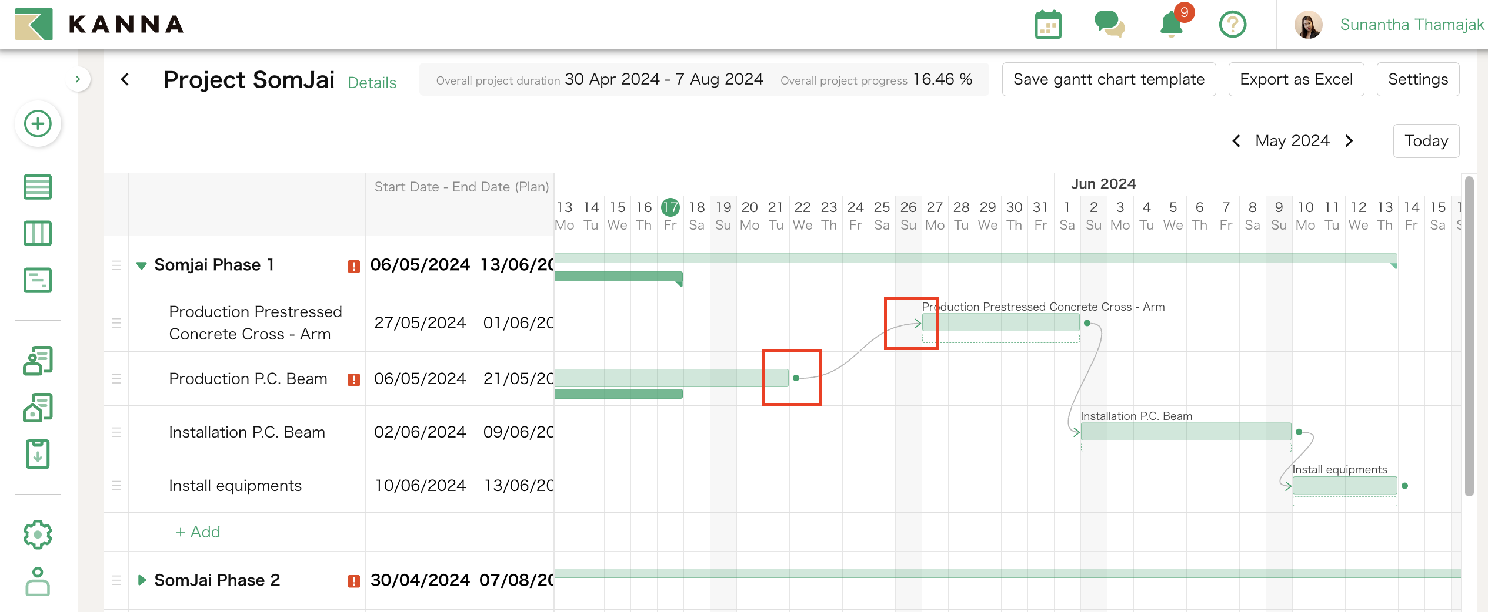Click Save gantt chart template

[1109, 79]
